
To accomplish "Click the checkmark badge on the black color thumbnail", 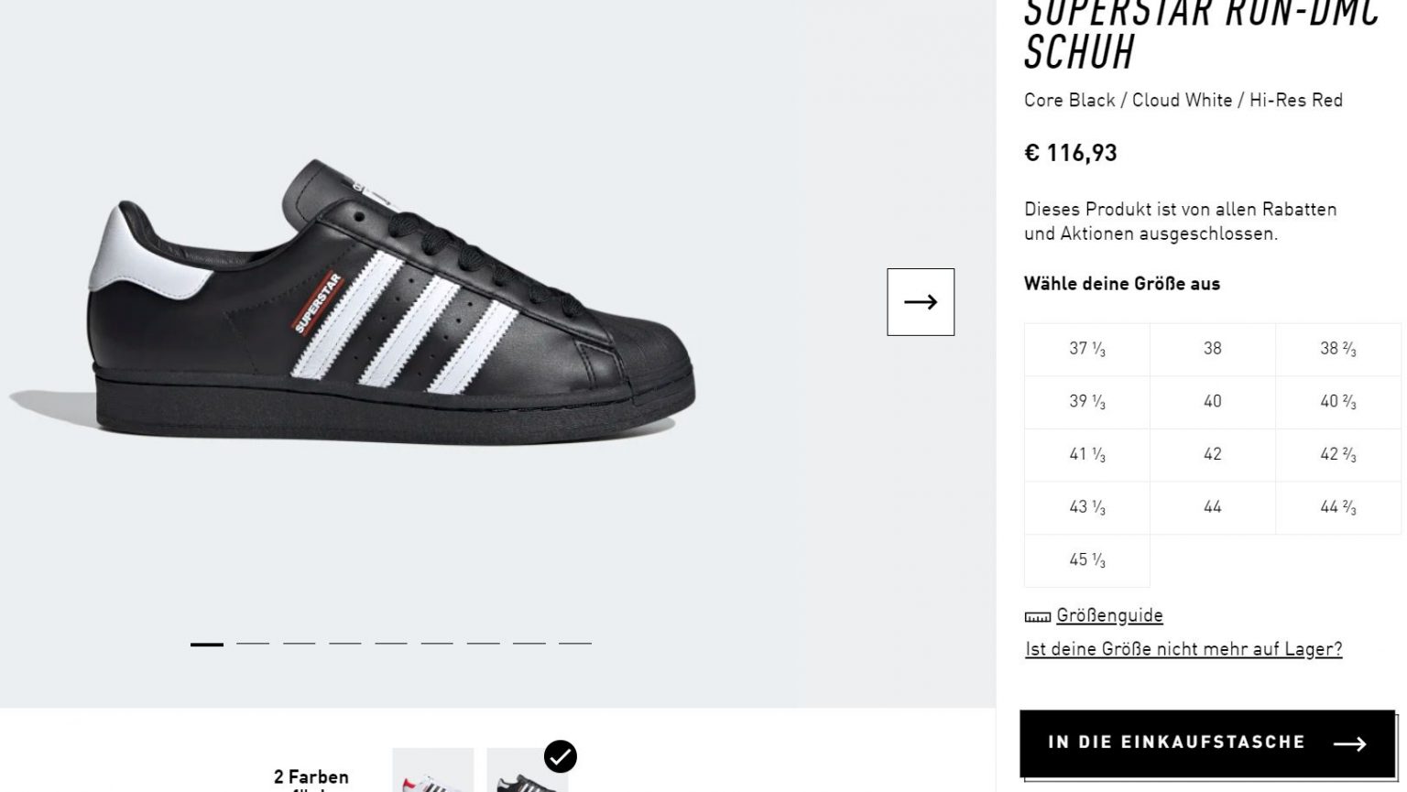I will (560, 757).
